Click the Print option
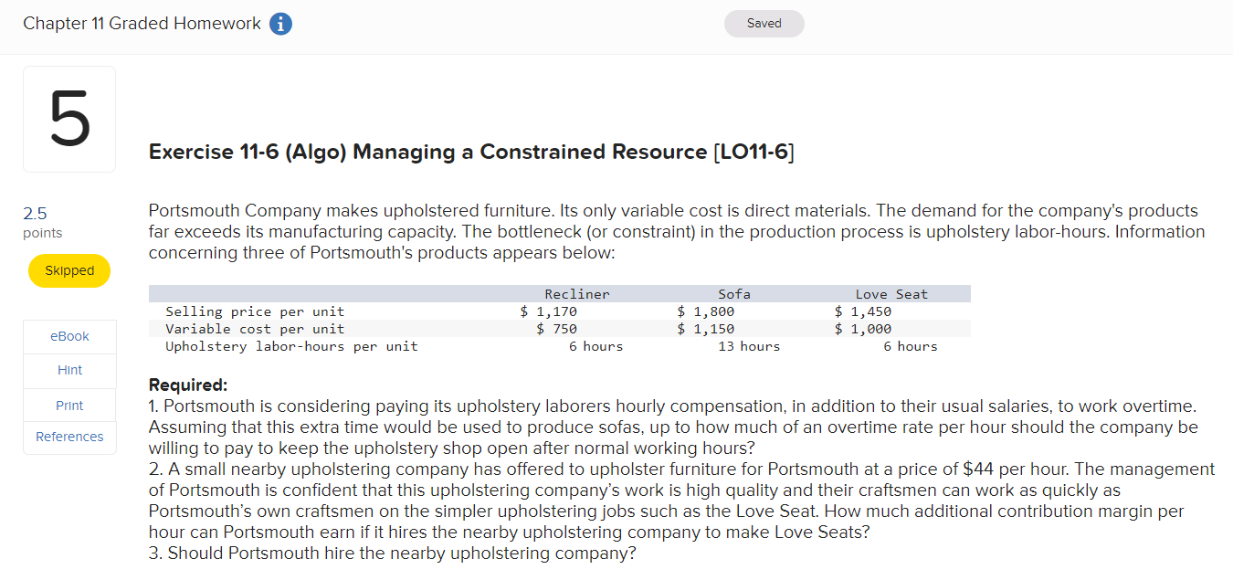The image size is (1233, 580). (69, 403)
